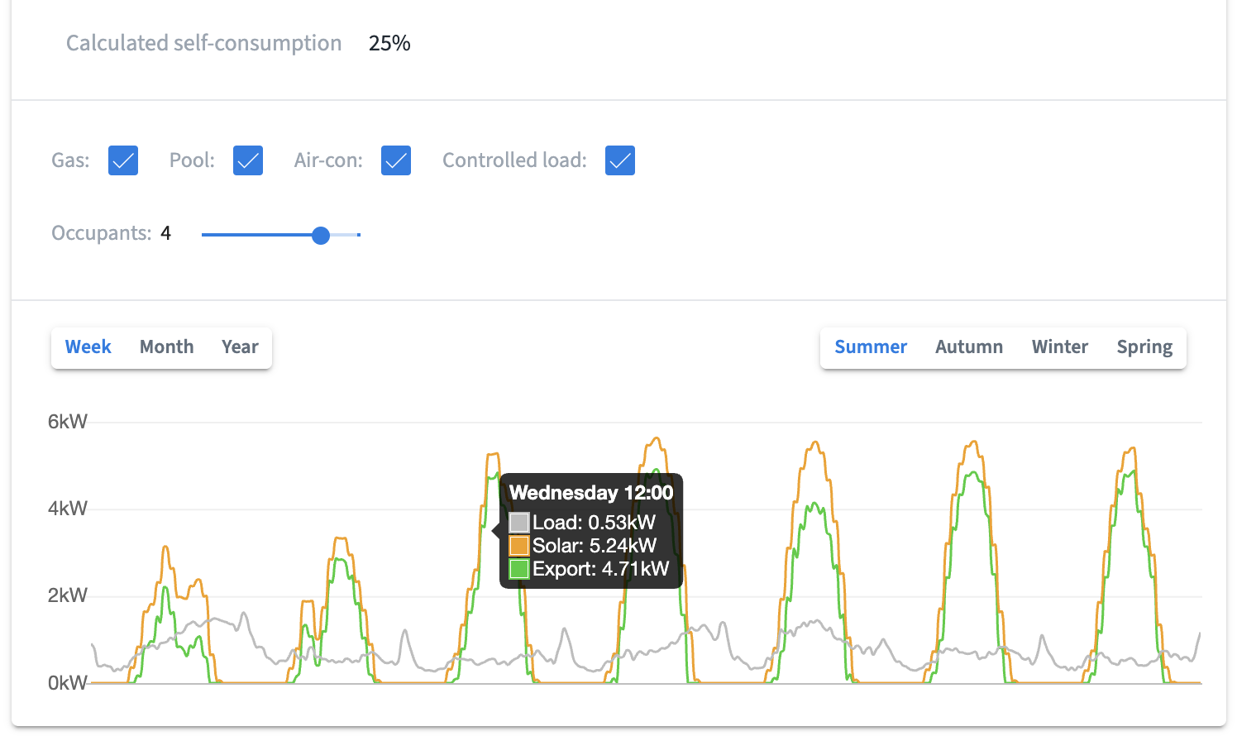Screen dimensions: 1237x736
Task: Disable the Air-con checkbox
Action: tap(396, 160)
